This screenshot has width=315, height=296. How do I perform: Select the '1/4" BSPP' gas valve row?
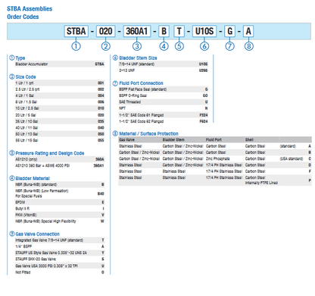point(60,247)
